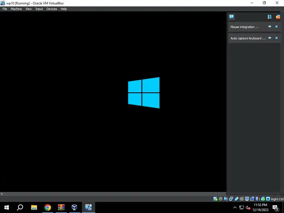Screen dimensions: 284x213
Task: Click the audio status icon
Action: [x=226, y=199]
